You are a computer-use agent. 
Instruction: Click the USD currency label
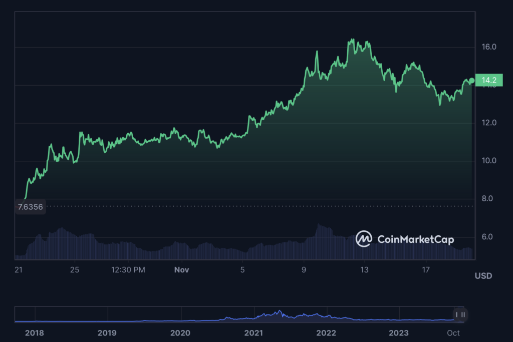tap(483, 276)
